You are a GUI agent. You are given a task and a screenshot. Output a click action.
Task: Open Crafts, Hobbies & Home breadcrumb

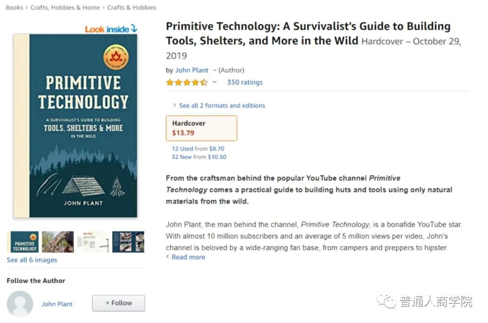coord(65,8)
